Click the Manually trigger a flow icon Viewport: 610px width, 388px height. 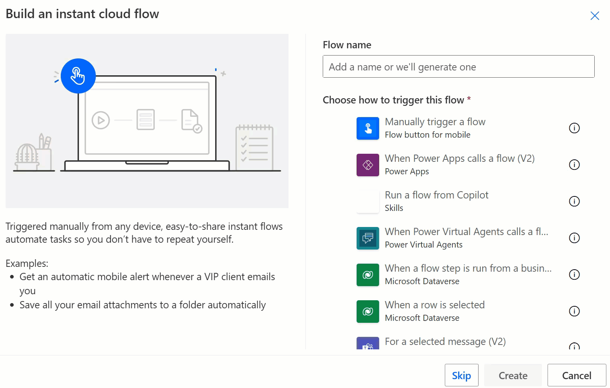367,128
